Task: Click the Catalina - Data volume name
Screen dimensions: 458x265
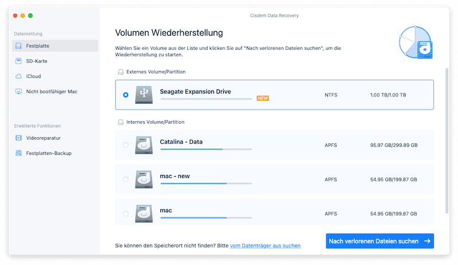Action: click(x=181, y=142)
